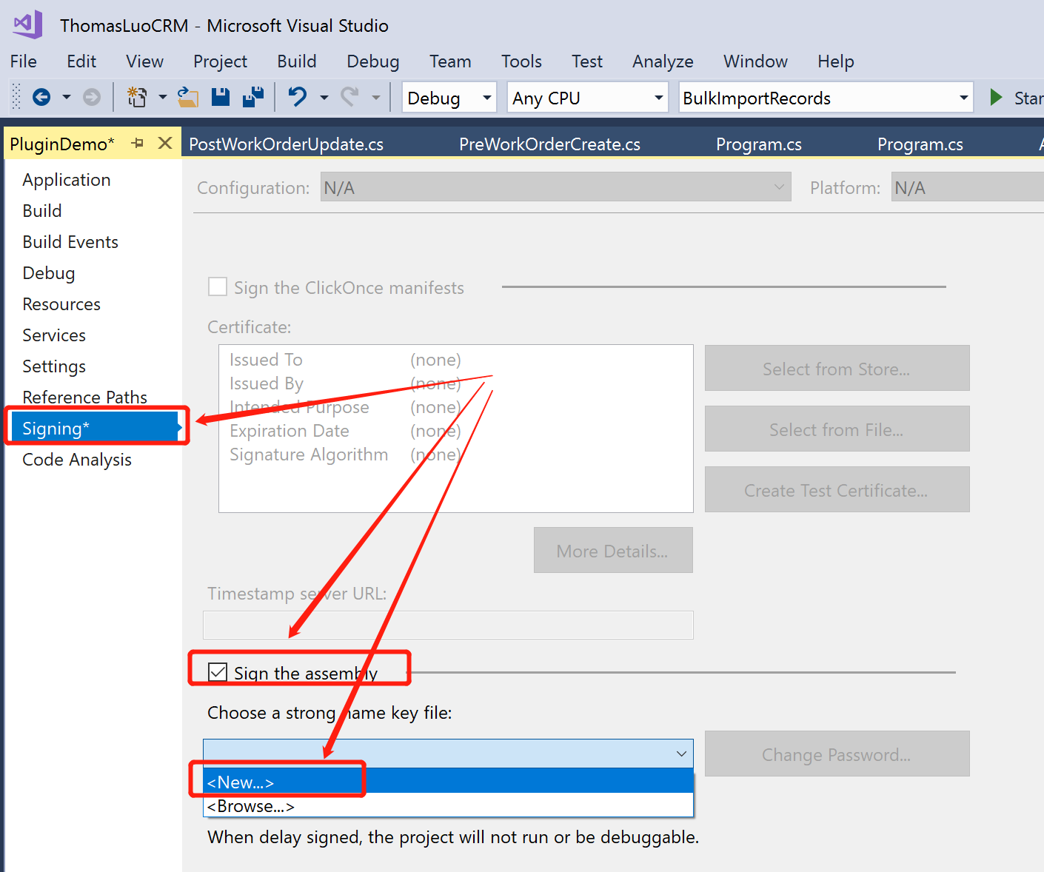Viewport: 1044px width, 872px height.
Task: Select the Settings properties page
Action: tap(54, 366)
